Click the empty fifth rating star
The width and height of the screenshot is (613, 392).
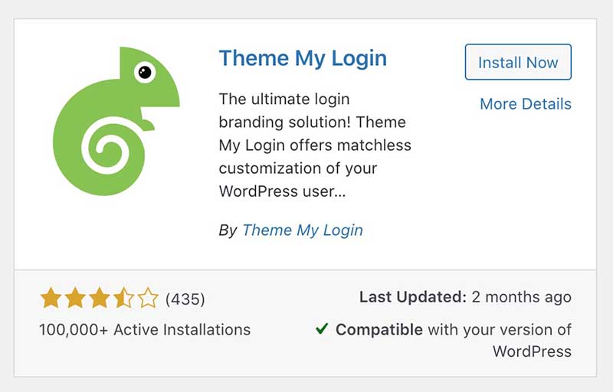coord(148,298)
